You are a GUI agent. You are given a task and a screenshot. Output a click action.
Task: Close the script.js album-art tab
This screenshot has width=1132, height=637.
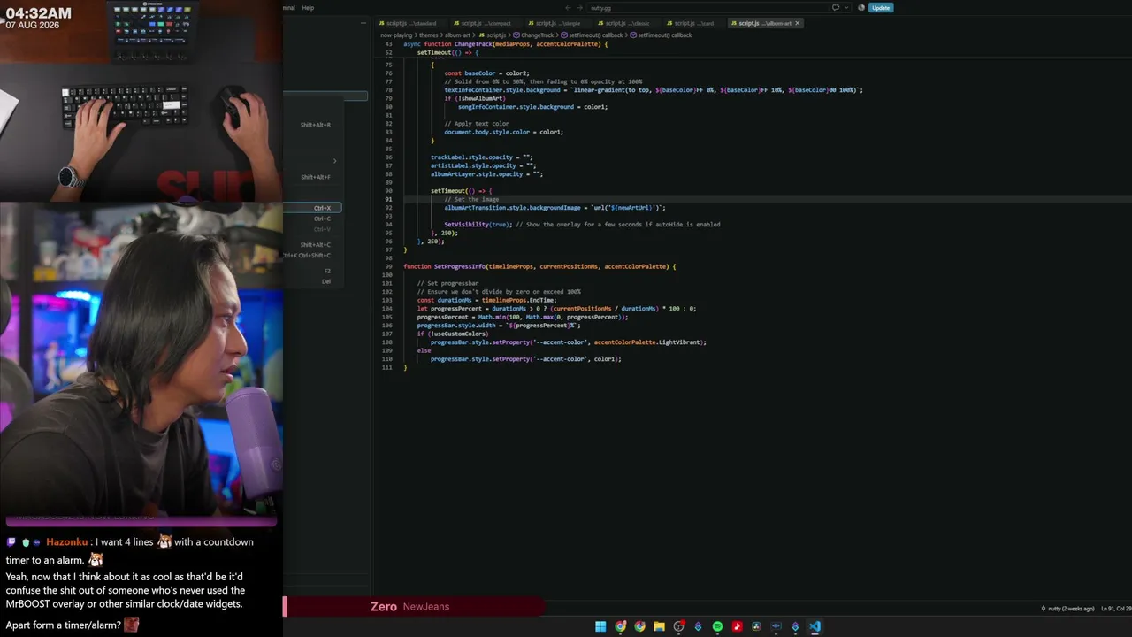click(x=798, y=23)
